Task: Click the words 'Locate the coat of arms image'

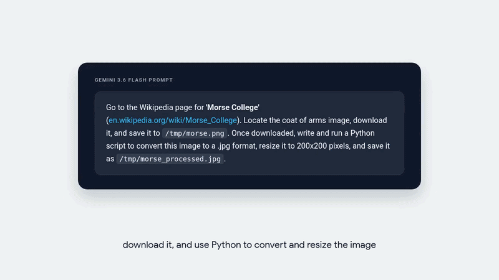Action: tap(297, 120)
